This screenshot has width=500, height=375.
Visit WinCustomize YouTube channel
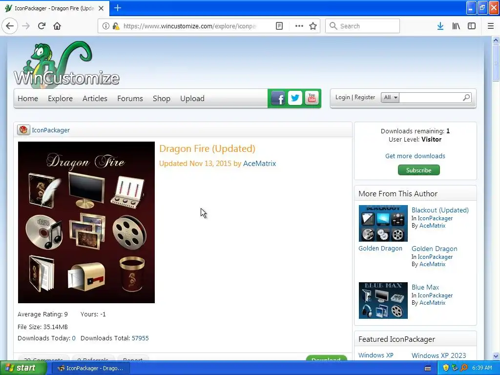click(312, 98)
